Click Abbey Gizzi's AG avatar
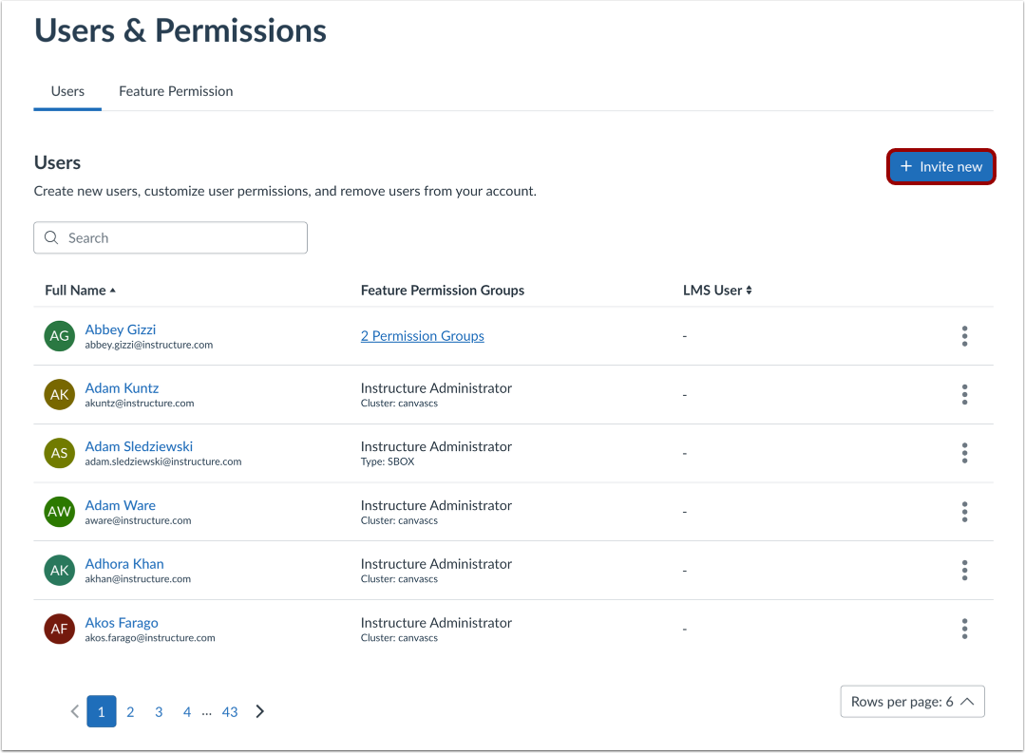 59,336
